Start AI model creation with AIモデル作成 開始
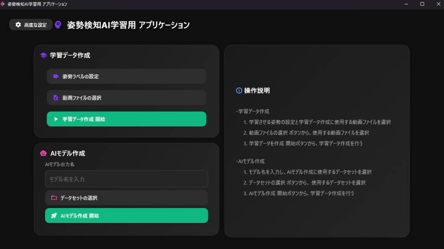The image size is (444, 249). (x=126, y=216)
